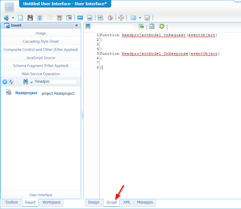This screenshot has height=209, width=241.
Task: Click the HTM preview icon
Action: pyautogui.click(x=80, y=18)
